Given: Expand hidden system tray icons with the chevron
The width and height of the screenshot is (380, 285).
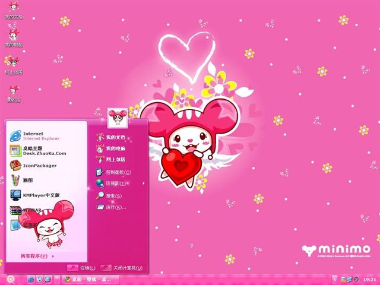Looking at the screenshot, I should click(x=334, y=280).
